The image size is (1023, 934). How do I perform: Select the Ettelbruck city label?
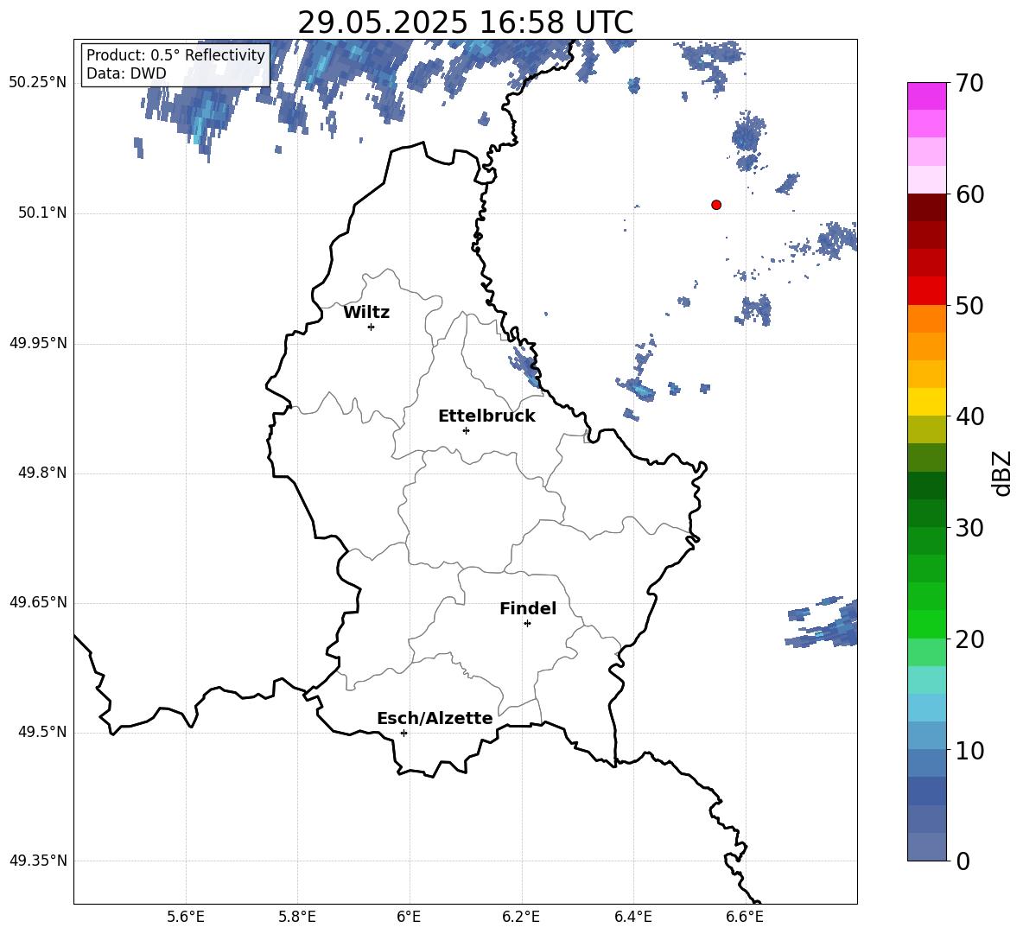486,416
